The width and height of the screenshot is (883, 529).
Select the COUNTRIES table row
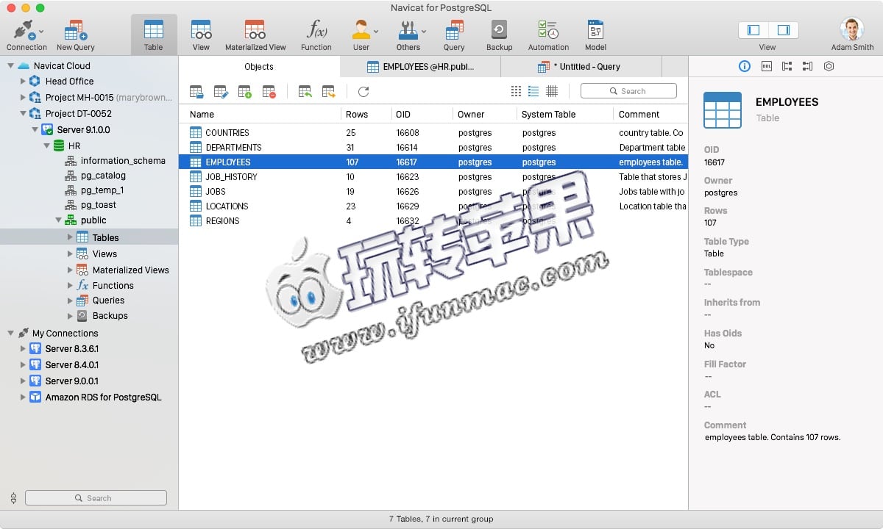(x=433, y=132)
